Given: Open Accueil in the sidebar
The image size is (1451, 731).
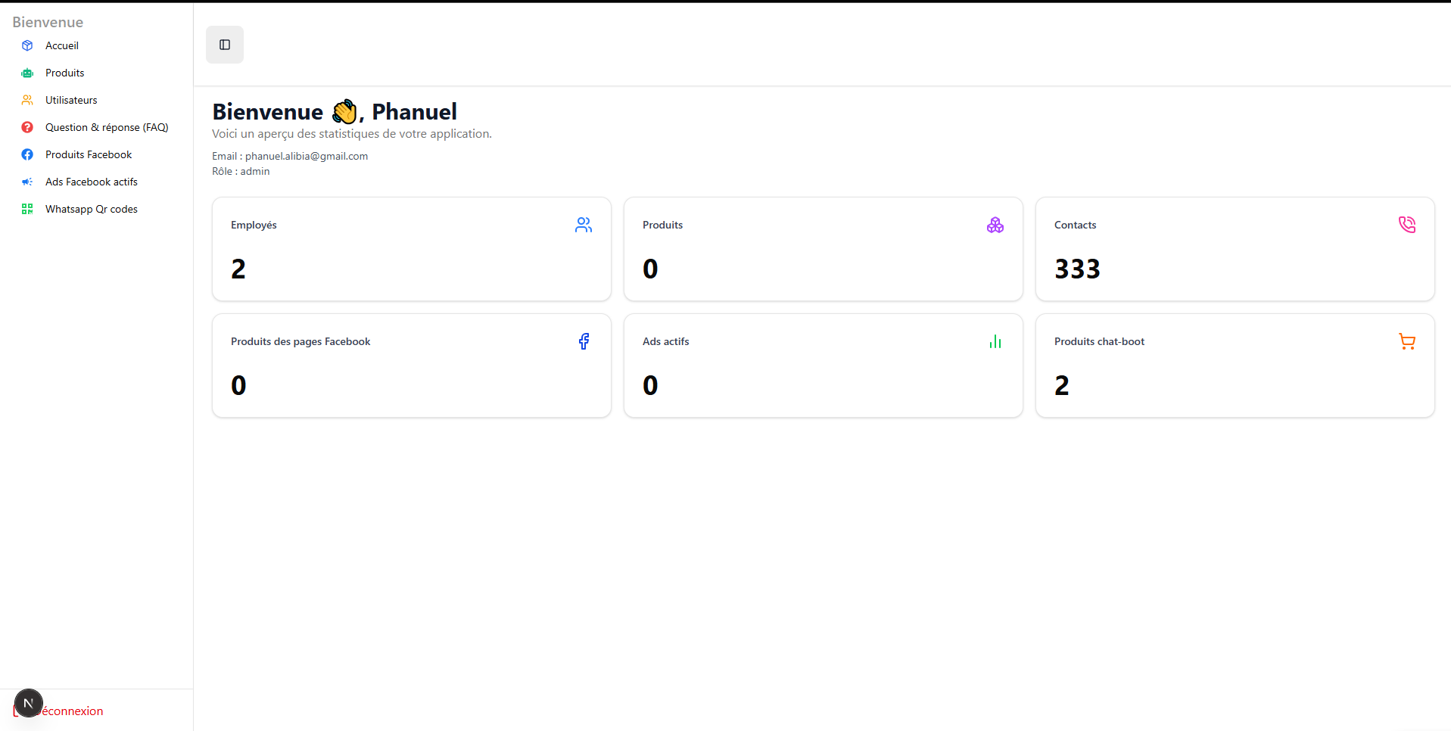Looking at the screenshot, I should (x=61, y=45).
